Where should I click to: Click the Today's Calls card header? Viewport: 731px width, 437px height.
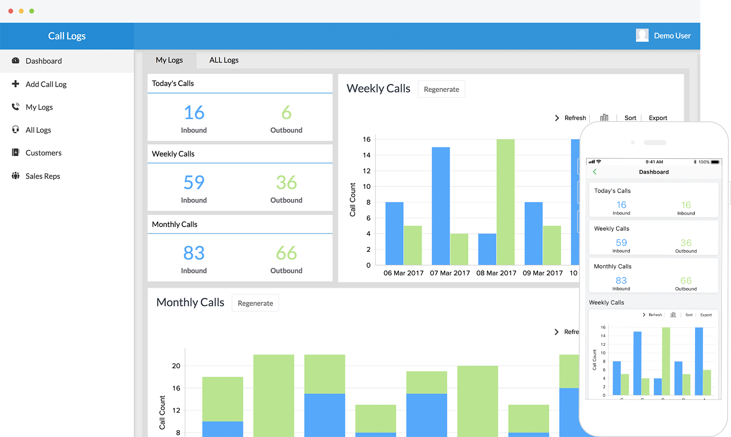pyautogui.click(x=240, y=83)
